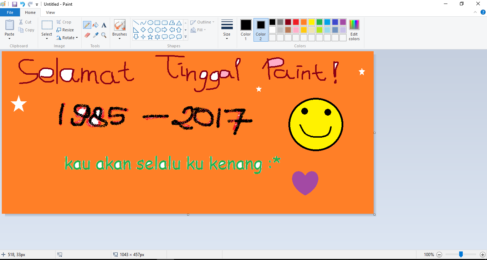The height and width of the screenshot is (260, 487).
Task: Expand the Shapes gallery more arrow
Action: pos(185,37)
